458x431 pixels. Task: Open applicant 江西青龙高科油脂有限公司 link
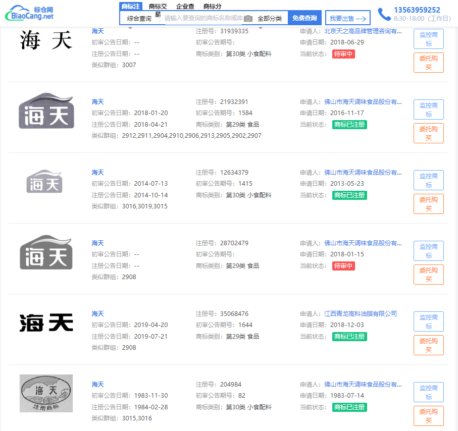(x=361, y=313)
